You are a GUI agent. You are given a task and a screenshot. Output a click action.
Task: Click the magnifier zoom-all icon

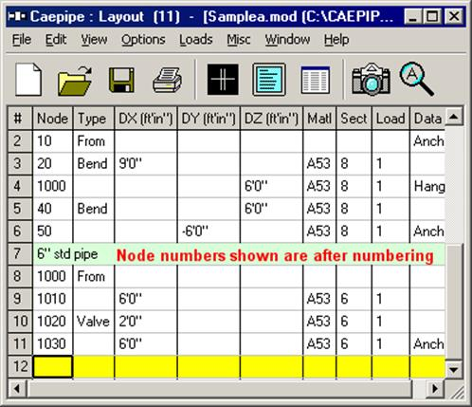pyautogui.click(x=416, y=79)
